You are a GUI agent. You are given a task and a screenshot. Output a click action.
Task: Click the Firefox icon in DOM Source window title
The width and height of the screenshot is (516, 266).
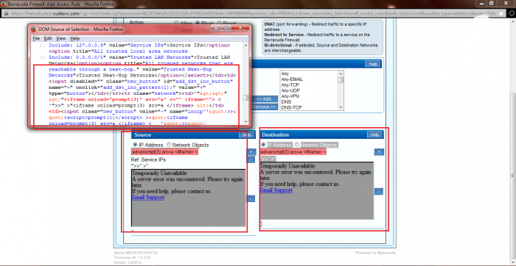coord(34,29)
